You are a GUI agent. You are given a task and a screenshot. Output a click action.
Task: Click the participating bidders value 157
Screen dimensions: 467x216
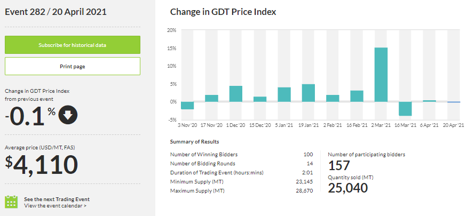(x=339, y=166)
